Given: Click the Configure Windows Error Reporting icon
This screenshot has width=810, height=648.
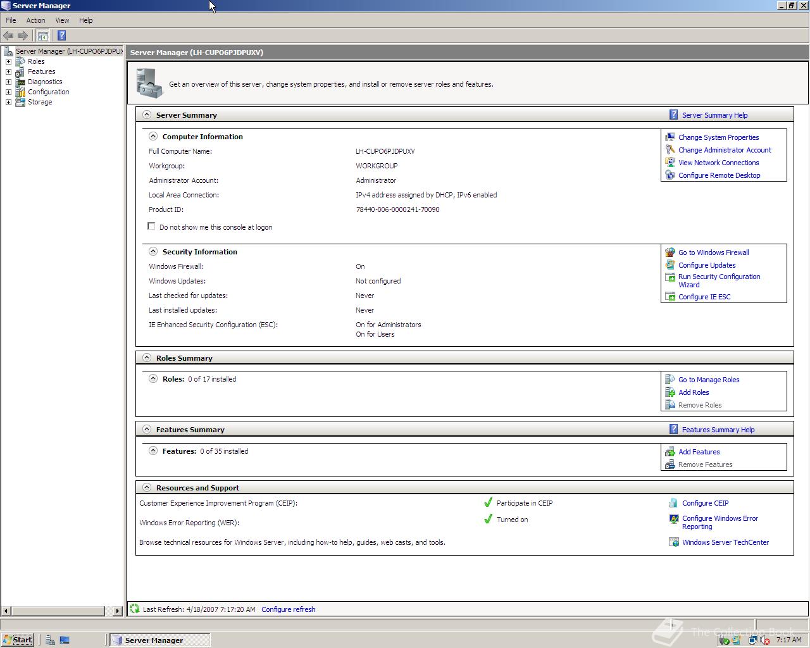Looking at the screenshot, I should pos(674,519).
